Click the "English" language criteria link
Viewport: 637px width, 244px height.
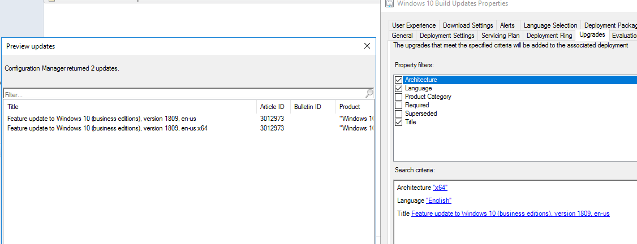click(438, 200)
